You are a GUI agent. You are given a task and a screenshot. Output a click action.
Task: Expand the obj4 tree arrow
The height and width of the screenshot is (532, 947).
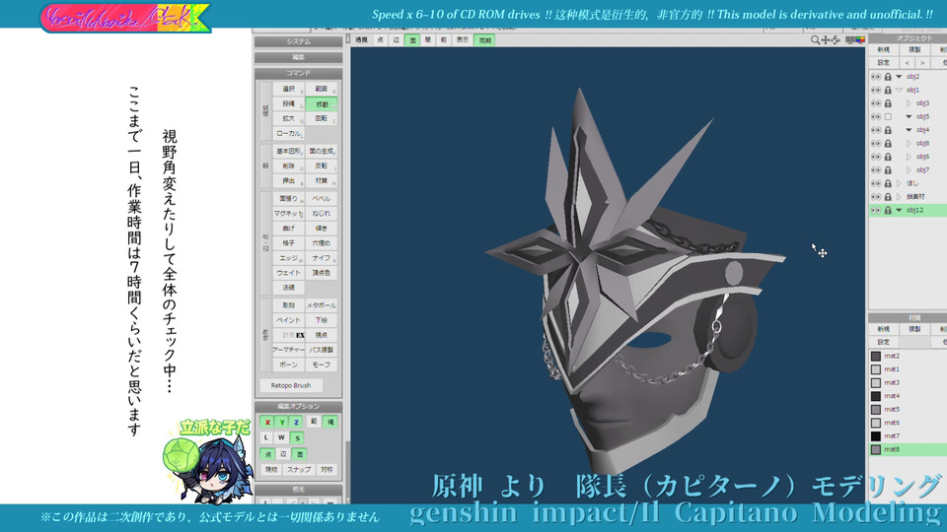909,130
